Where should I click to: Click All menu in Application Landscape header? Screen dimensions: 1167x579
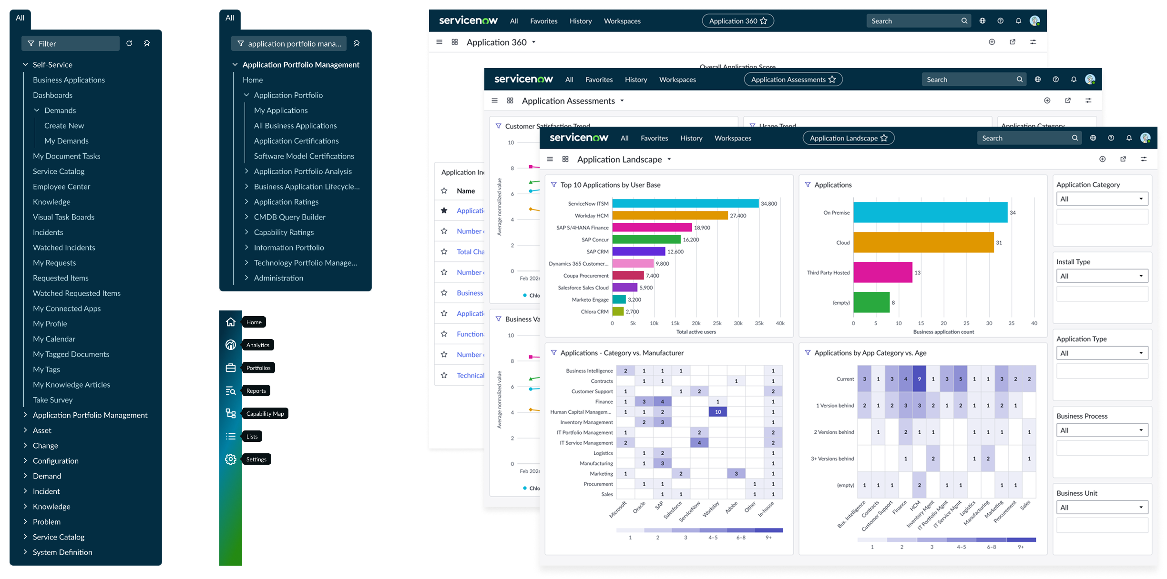[624, 138]
